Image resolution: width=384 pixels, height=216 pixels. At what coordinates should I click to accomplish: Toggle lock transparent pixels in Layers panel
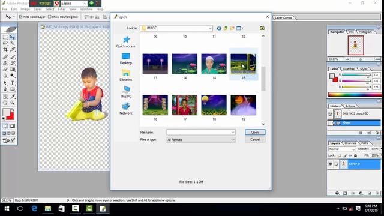click(340, 155)
